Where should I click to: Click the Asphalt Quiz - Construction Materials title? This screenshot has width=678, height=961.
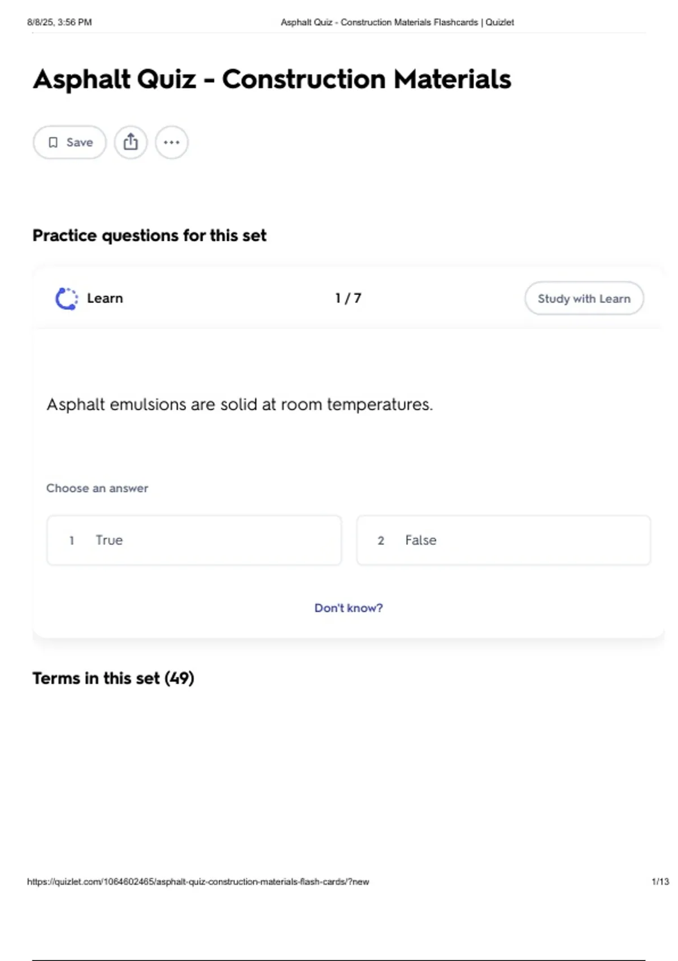[272, 79]
